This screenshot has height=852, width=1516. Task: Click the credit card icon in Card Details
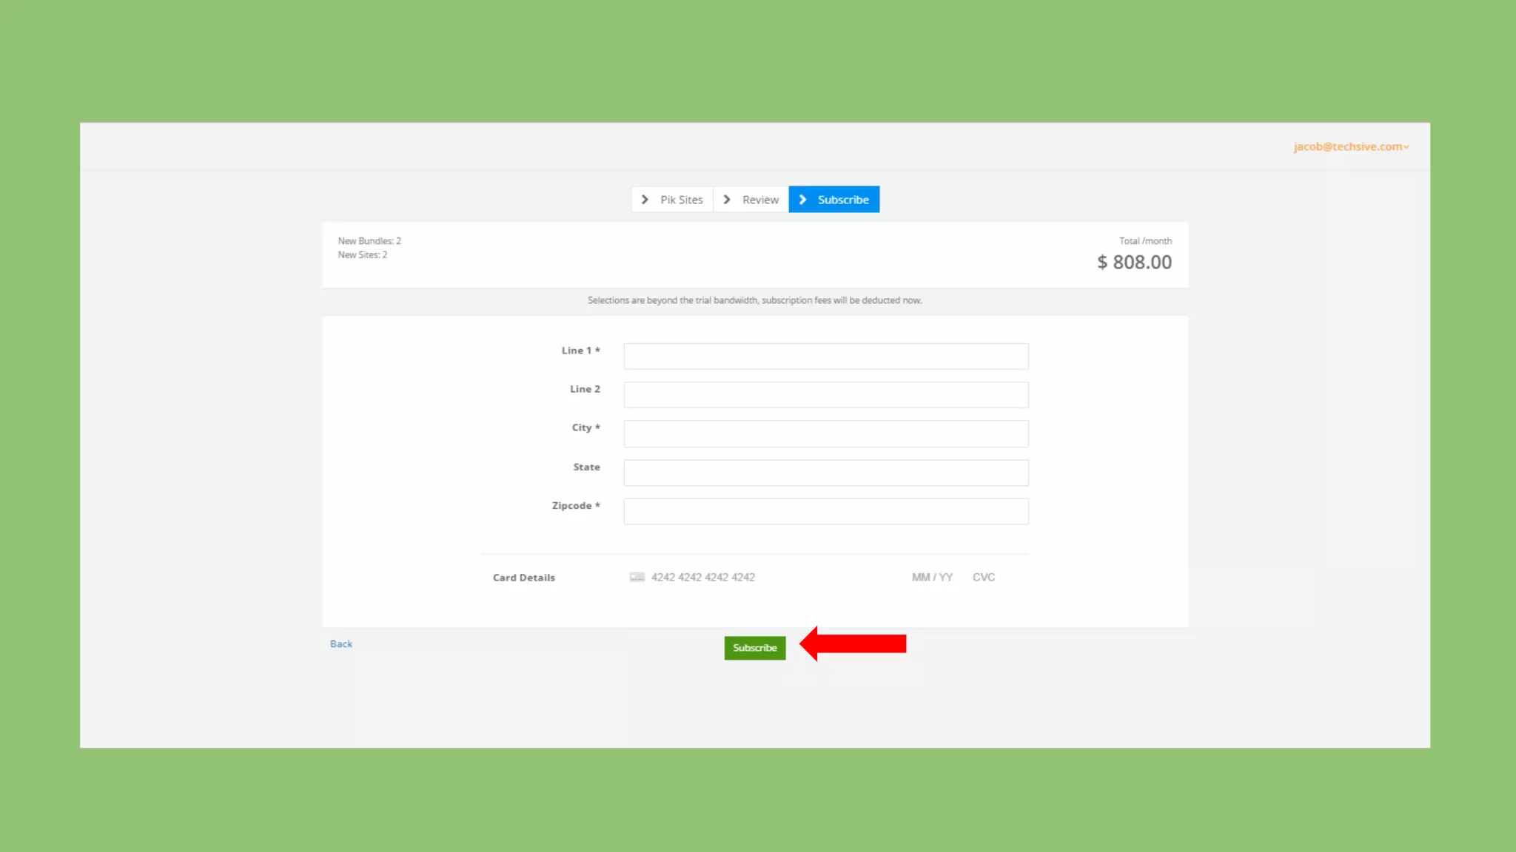(x=637, y=577)
